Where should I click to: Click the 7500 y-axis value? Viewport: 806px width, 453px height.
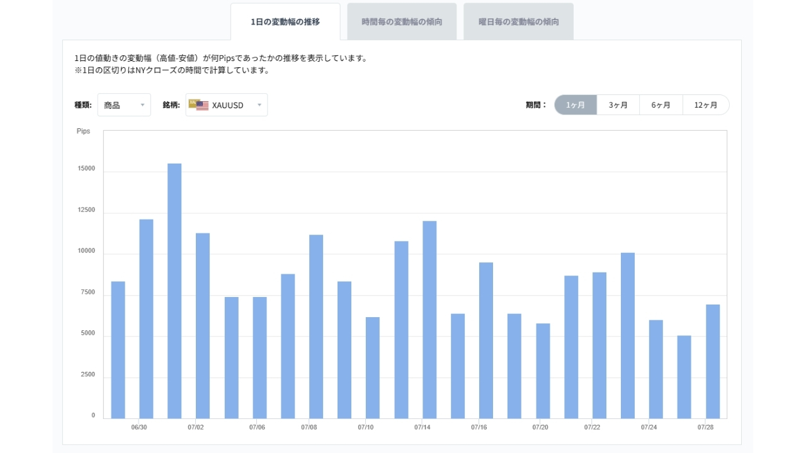point(87,293)
